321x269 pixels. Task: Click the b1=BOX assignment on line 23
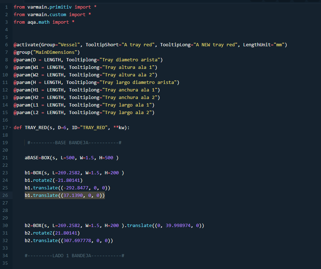[x=74, y=173]
